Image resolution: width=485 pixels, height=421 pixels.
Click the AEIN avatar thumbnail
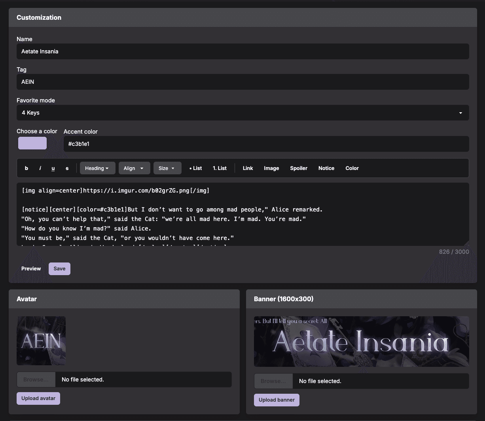click(41, 341)
